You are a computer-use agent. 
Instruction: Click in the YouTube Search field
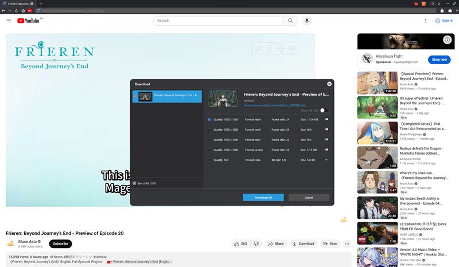tap(218, 21)
